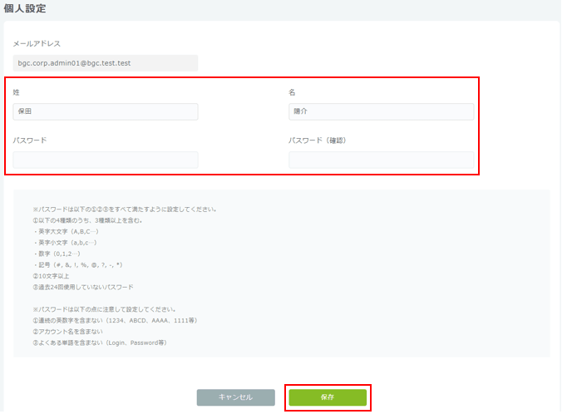This screenshot has width=562, height=419.
Task: Click the 姓 label text
Action: pyautogui.click(x=17, y=91)
